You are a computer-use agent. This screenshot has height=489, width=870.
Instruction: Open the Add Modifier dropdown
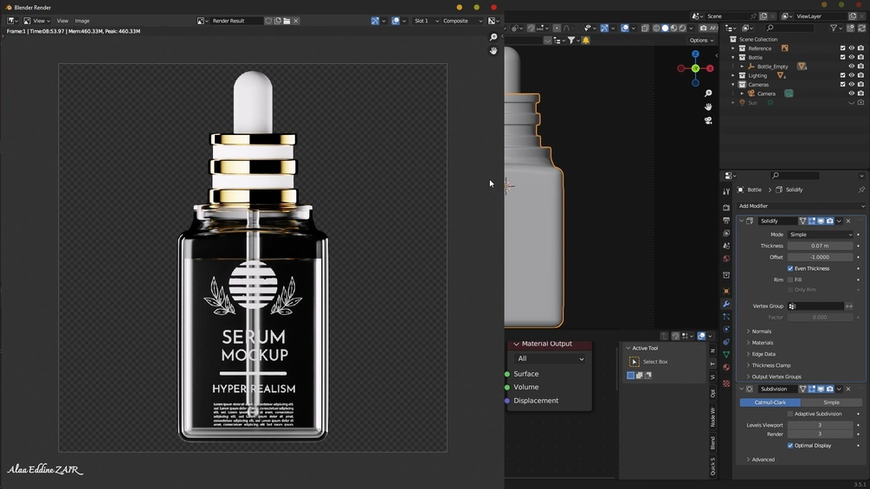(x=801, y=206)
